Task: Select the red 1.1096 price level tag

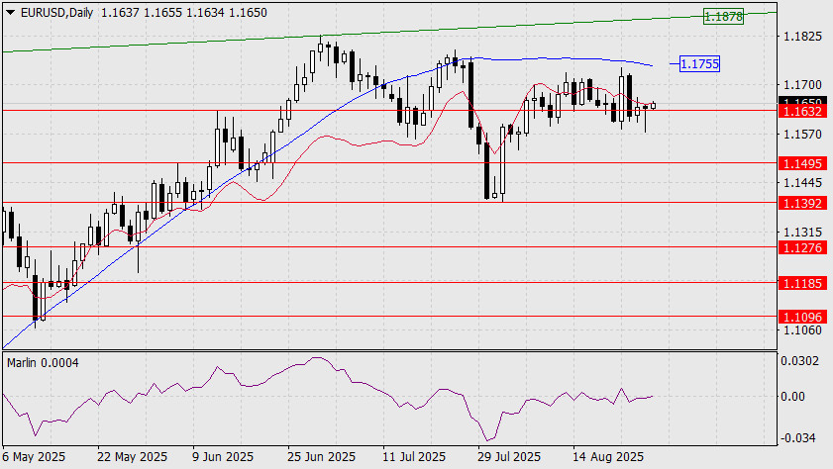Action: click(x=802, y=318)
